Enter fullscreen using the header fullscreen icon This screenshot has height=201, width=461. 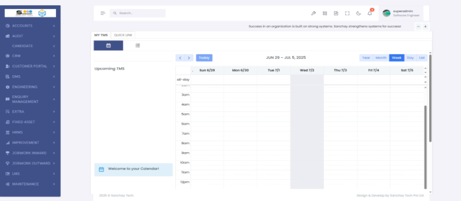[x=347, y=13]
